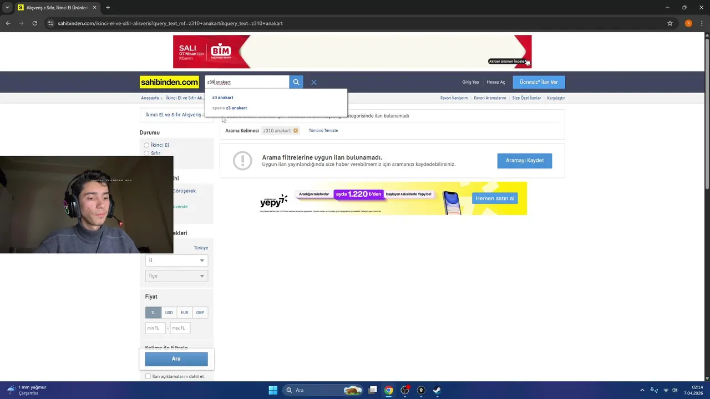Open the Chrome profile avatar
Viewport: 710px width, 399px height.
tap(688, 23)
